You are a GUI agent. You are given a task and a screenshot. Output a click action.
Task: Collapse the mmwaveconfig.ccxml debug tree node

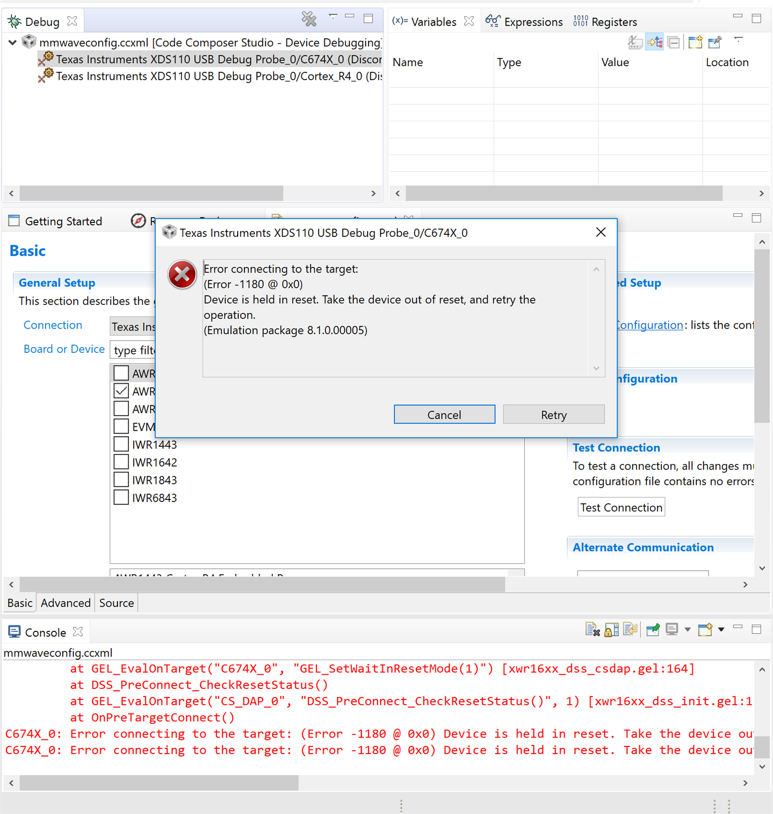(13, 43)
